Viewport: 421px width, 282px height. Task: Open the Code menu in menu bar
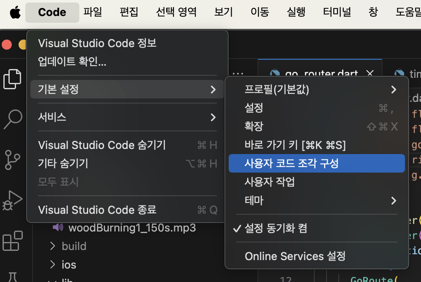point(52,12)
